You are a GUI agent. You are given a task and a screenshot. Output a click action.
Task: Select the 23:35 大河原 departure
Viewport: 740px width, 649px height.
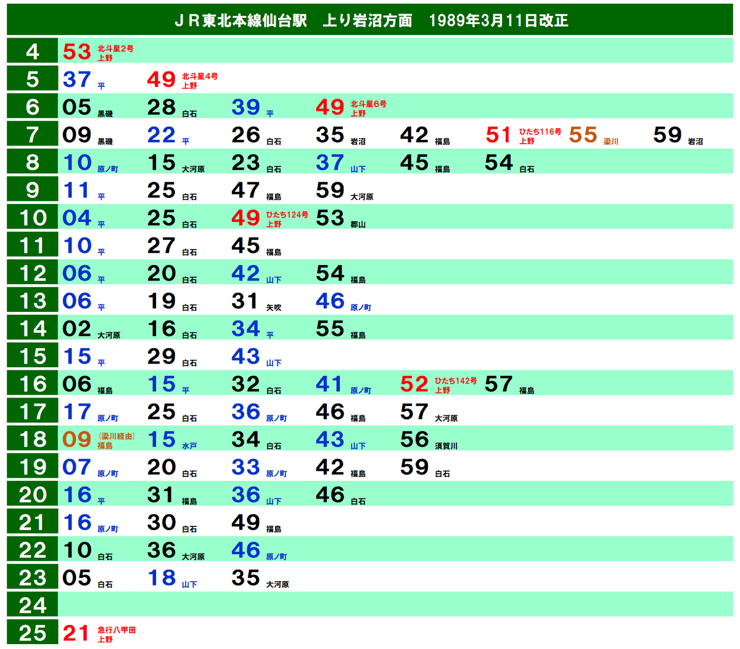pyautogui.click(x=260, y=579)
